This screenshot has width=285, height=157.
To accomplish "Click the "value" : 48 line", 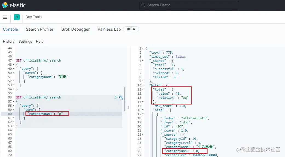I will [x=169, y=94].
